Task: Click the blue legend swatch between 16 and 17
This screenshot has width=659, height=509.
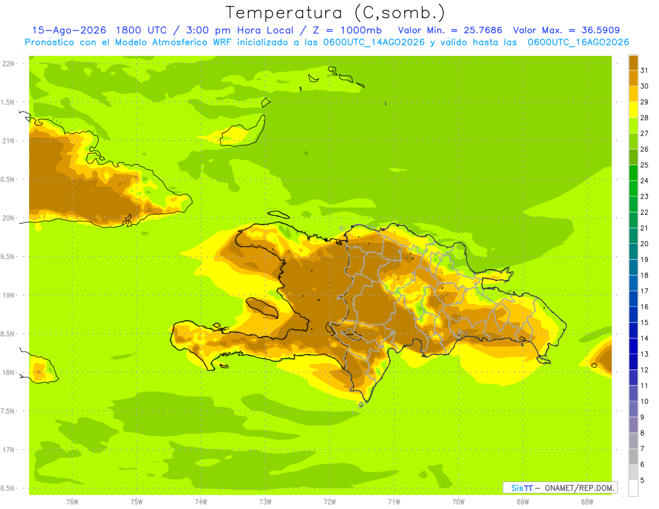Action: click(x=633, y=299)
